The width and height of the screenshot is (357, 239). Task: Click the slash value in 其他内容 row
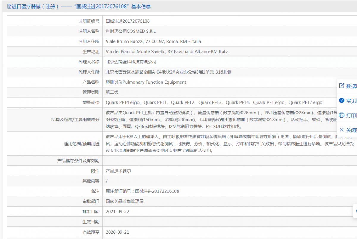[107, 181]
